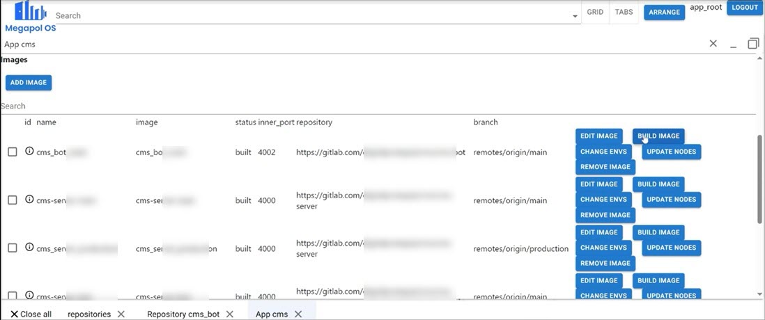The image size is (765, 320).
Task: Tick the checkbox for second cms-server row
Action: [13, 200]
